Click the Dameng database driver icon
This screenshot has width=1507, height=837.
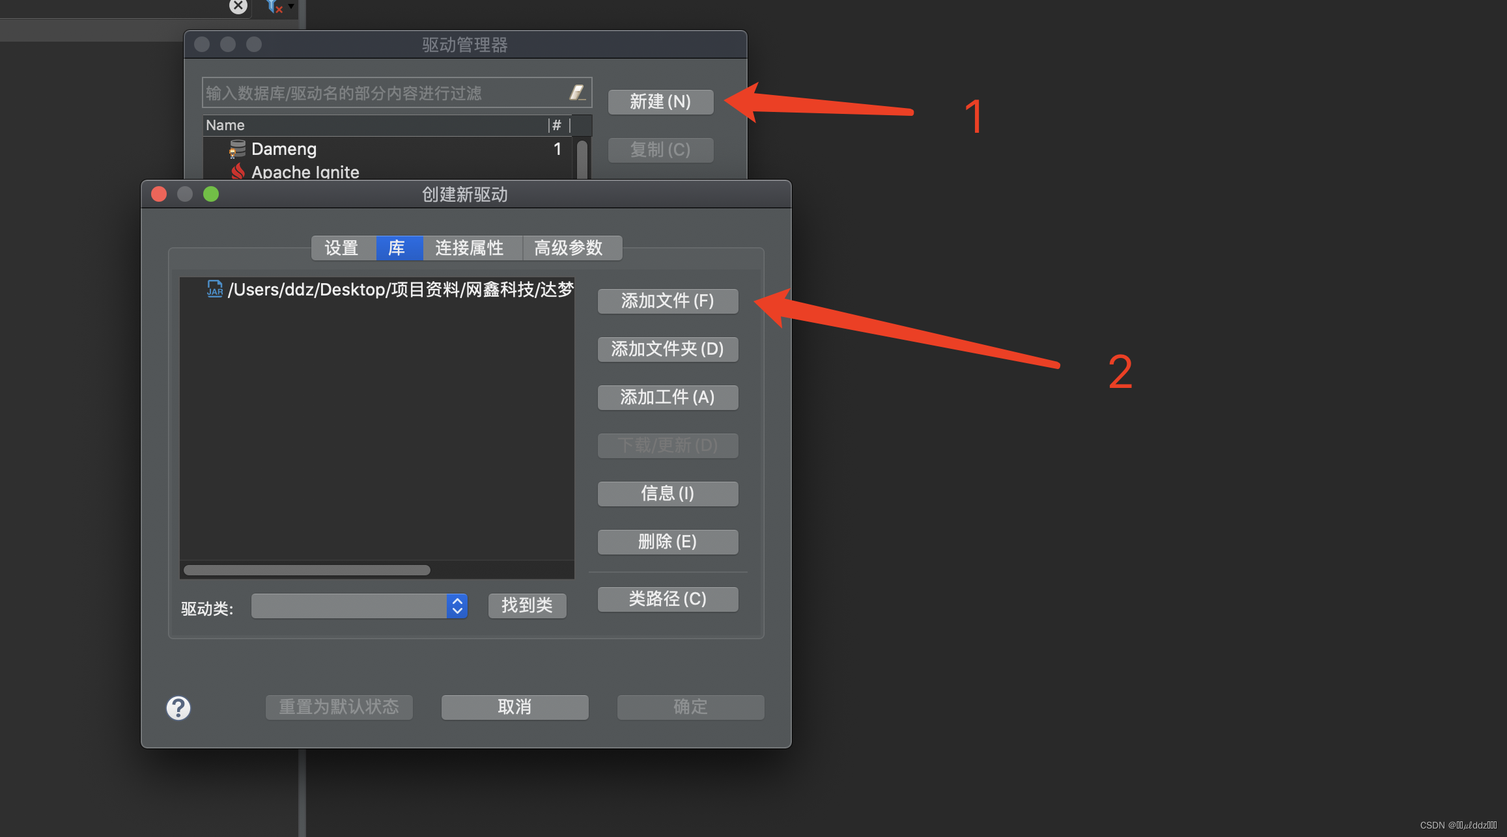(235, 148)
